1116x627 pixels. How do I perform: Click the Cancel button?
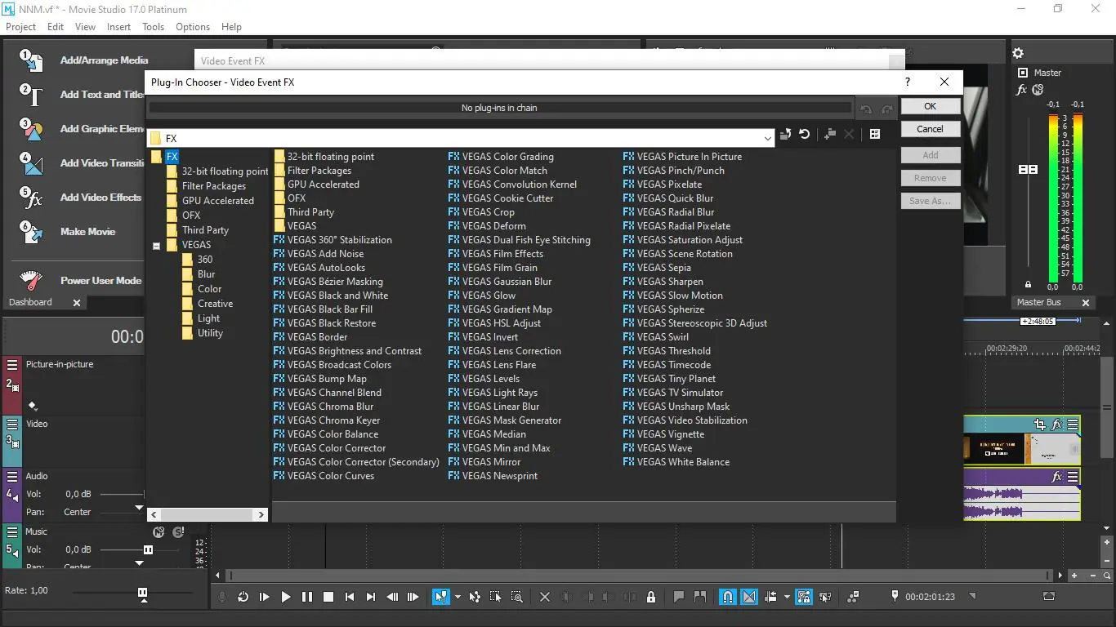tap(931, 129)
